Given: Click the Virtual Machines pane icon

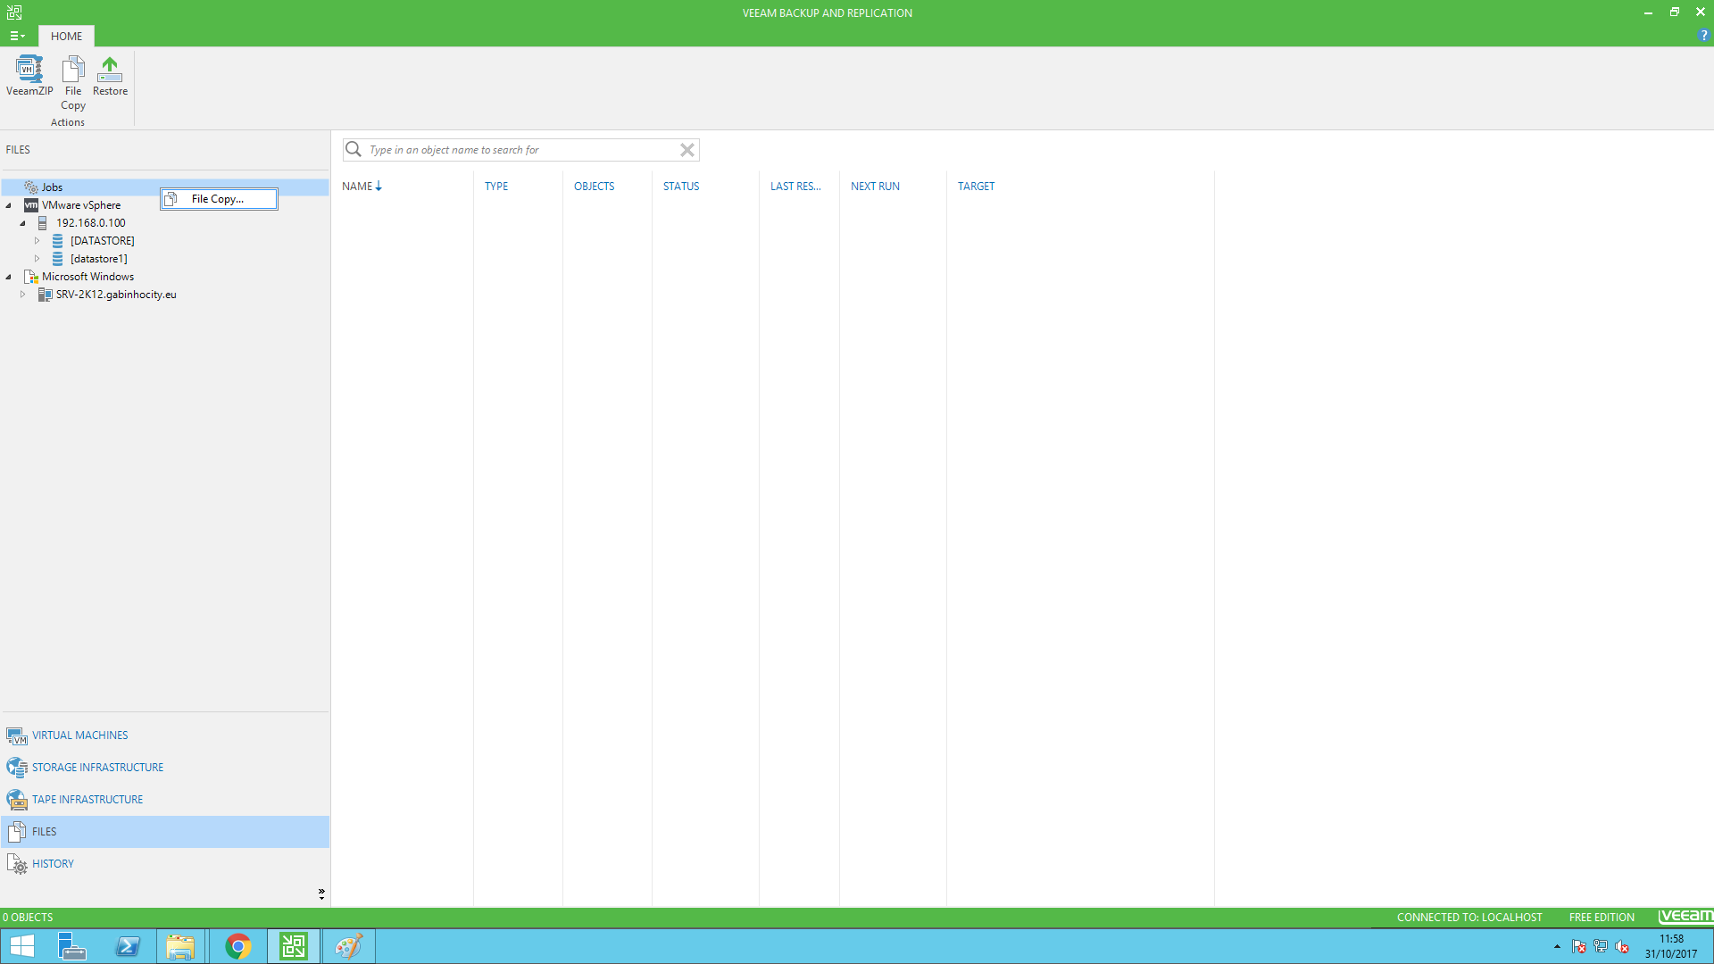Looking at the screenshot, I should pos(17,736).
